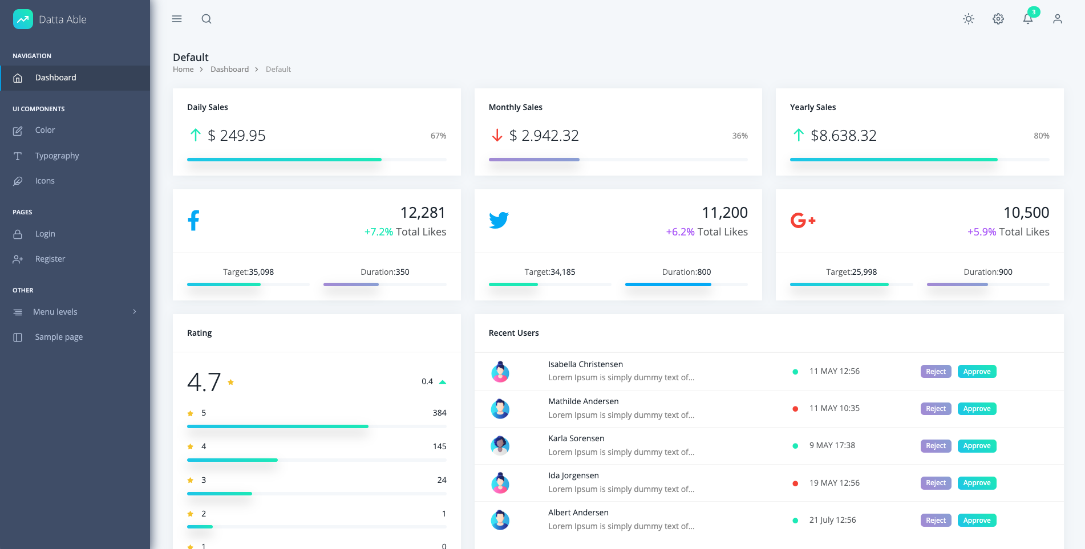Reject Mathilde Andersen's request
1085x549 pixels.
point(936,409)
